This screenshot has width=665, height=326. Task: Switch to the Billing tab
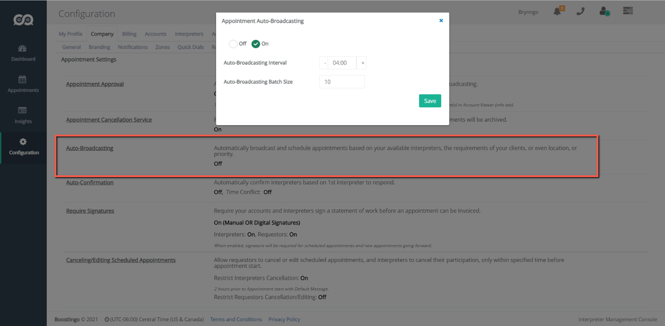129,34
